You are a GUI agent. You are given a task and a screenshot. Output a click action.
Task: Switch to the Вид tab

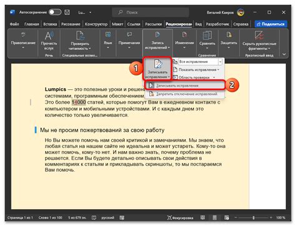click(199, 24)
